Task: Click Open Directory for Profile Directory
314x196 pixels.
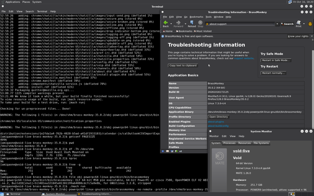Action: 218,117
